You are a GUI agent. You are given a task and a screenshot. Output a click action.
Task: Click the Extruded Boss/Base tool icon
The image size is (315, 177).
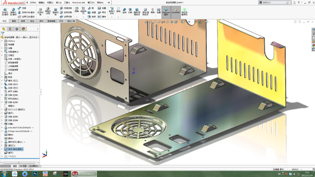[5, 12]
